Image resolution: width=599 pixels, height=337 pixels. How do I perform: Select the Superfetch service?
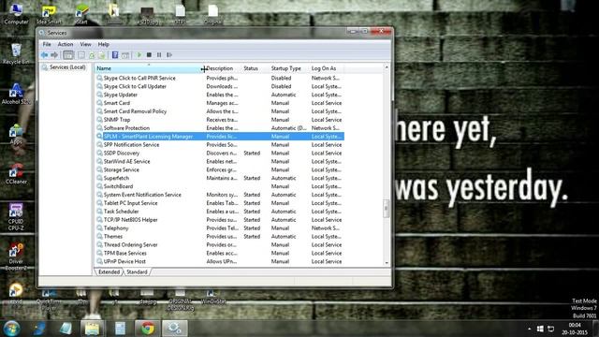coord(220,178)
